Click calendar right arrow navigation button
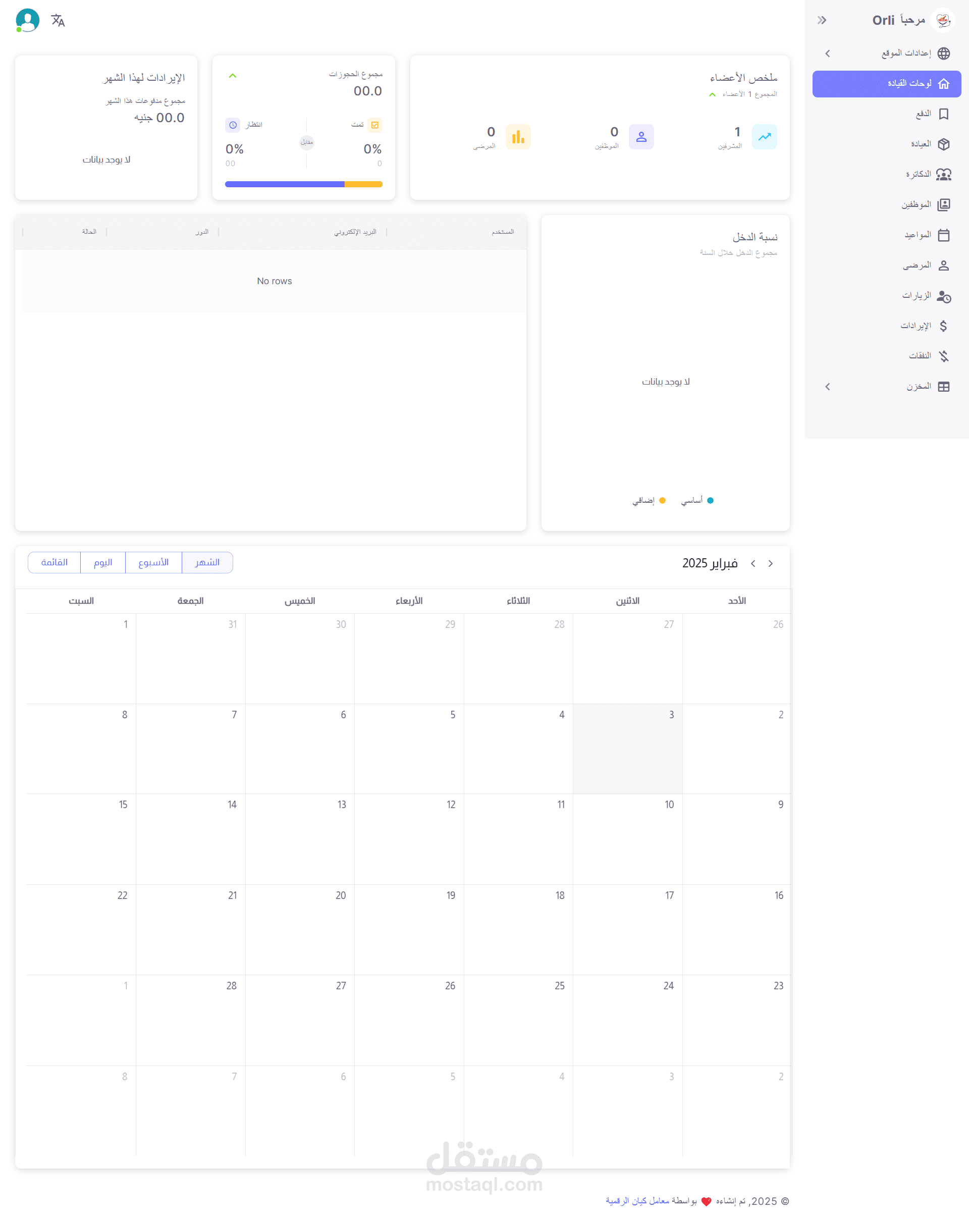969x1219 pixels. tap(770, 564)
